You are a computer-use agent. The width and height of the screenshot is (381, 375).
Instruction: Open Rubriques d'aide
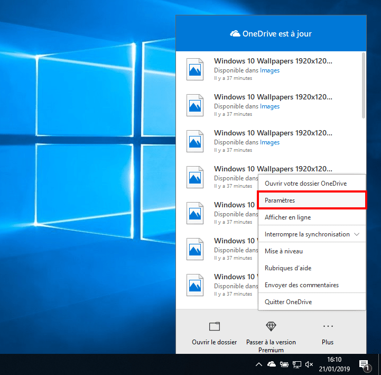tap(312, 268)
